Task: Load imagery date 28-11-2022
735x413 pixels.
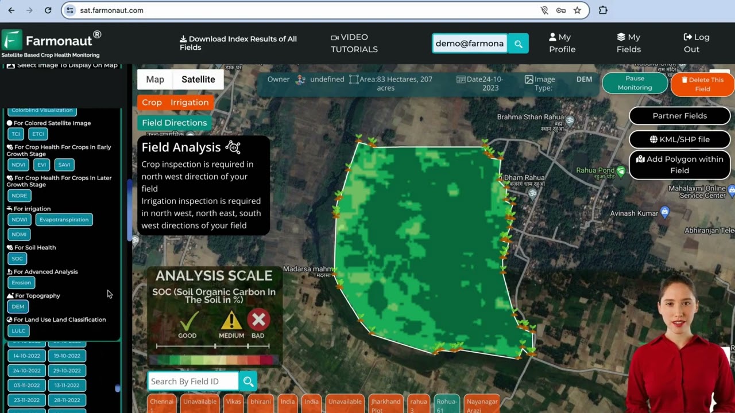Action: point(67,400)
